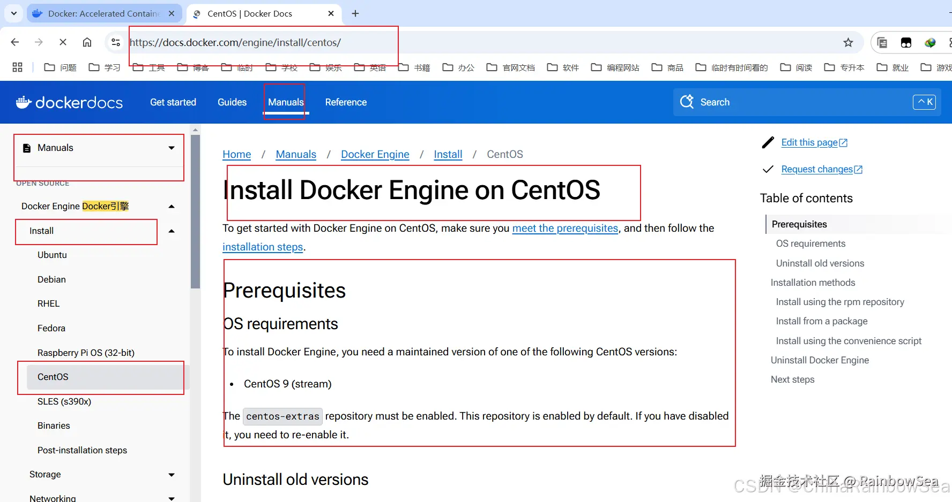The height and width of the screenshot is (502, 952).
Task: Go to Install breadcrumb link
Action: coord(448,154)
